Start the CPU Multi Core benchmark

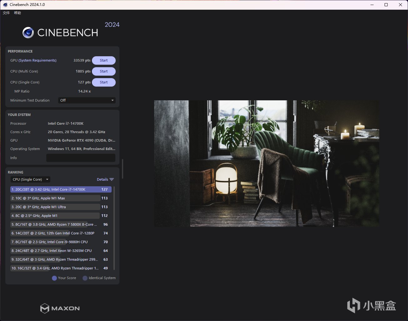tap(104, 71)
